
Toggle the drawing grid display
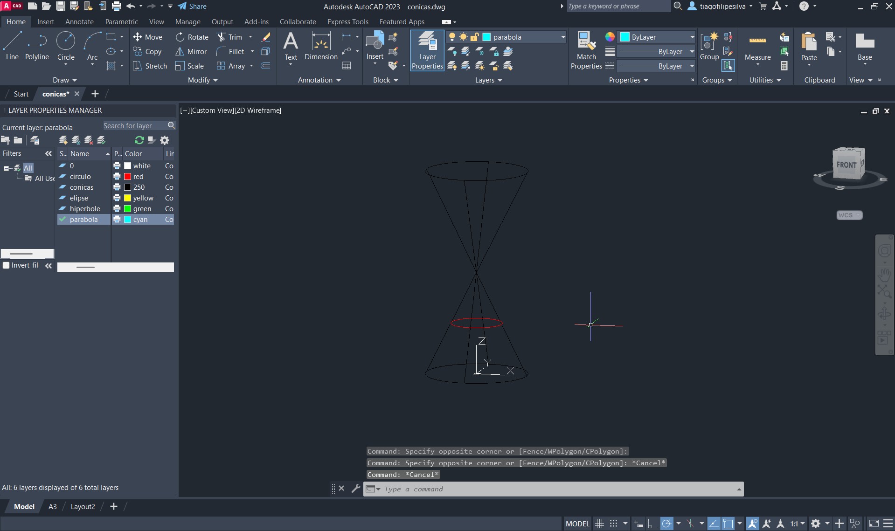pos(599,524)
